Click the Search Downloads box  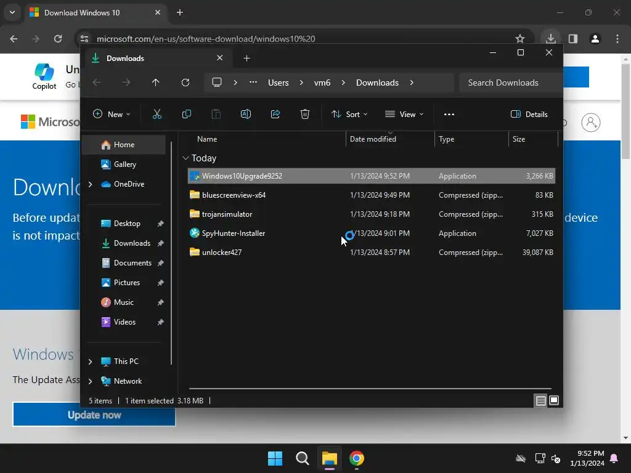click(510, 83)
